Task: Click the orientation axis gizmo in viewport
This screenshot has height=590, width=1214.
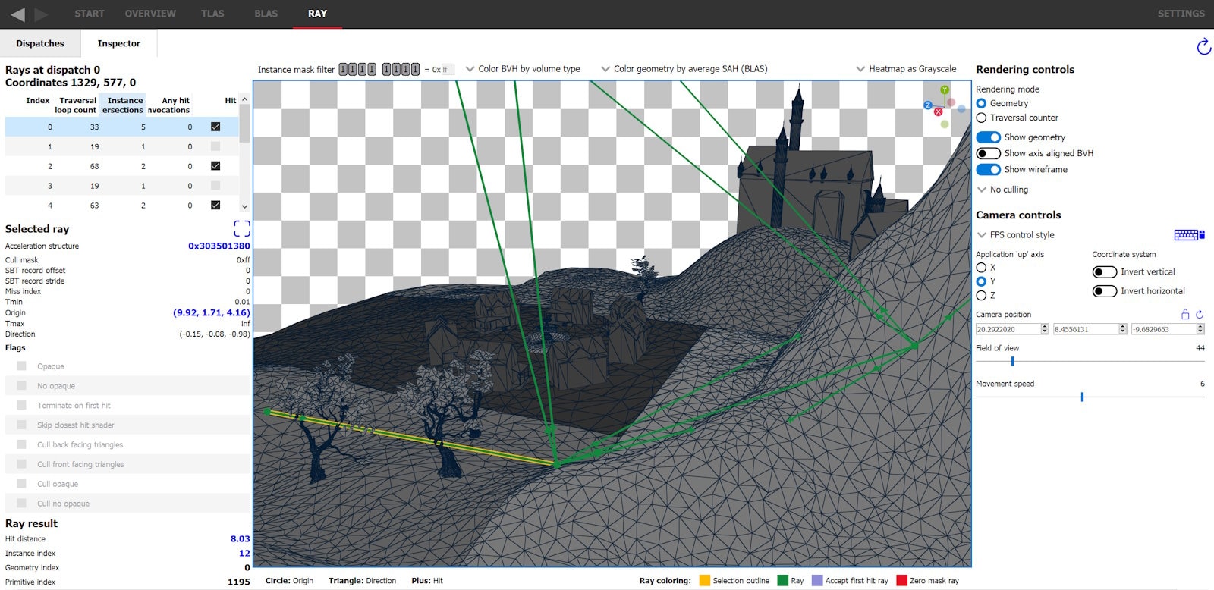Action: click(944, 107)
